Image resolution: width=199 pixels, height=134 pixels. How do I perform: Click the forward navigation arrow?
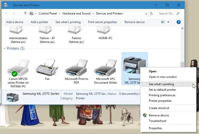pos(14,13)
